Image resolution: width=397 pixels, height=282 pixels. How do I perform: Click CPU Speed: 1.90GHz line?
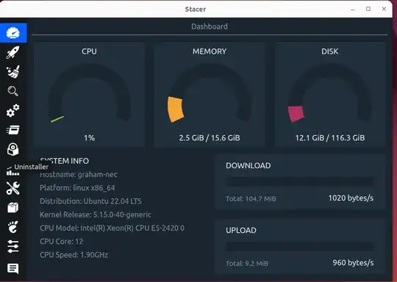coord(74,255)
